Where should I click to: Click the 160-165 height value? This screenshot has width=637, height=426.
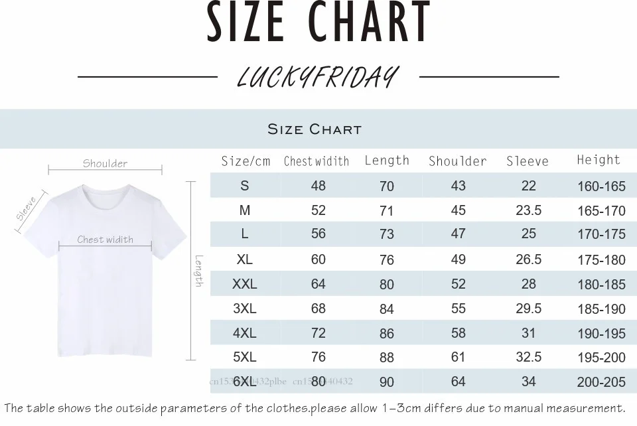point(601,186)
